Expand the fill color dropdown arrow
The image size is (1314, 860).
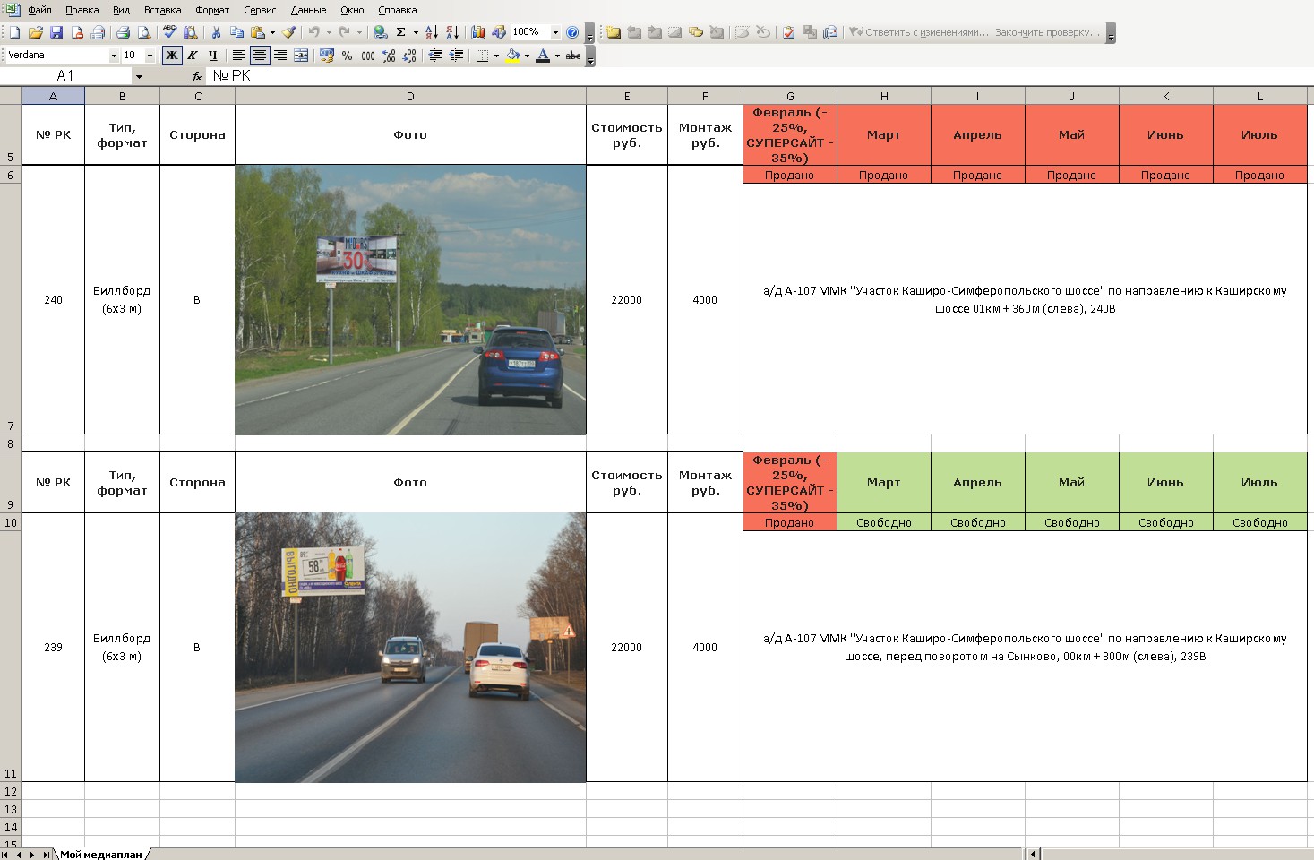[x=527, y=56]
